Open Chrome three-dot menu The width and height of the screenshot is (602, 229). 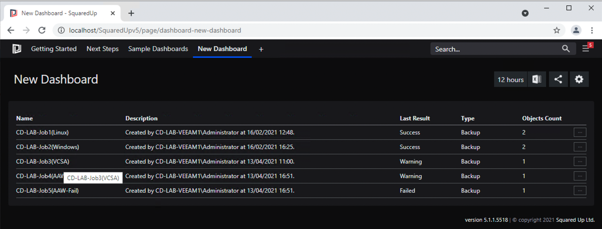(592, 30)
